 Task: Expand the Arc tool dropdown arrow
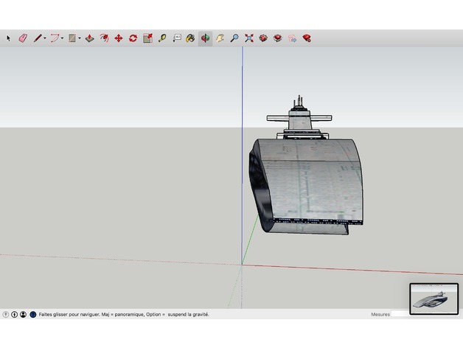click(x=63, y=38)
